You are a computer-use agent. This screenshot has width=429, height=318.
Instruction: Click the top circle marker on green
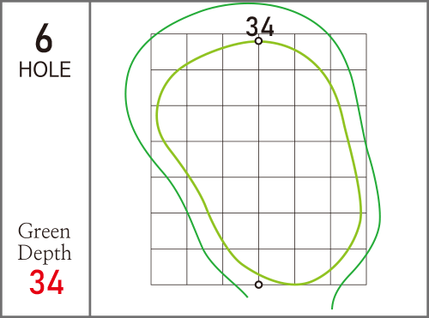[258, 41]
